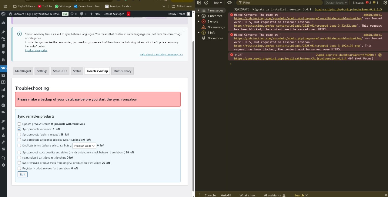
Task: Open the Pages icon in WP sidebar
Action: (x=3, y=46)
